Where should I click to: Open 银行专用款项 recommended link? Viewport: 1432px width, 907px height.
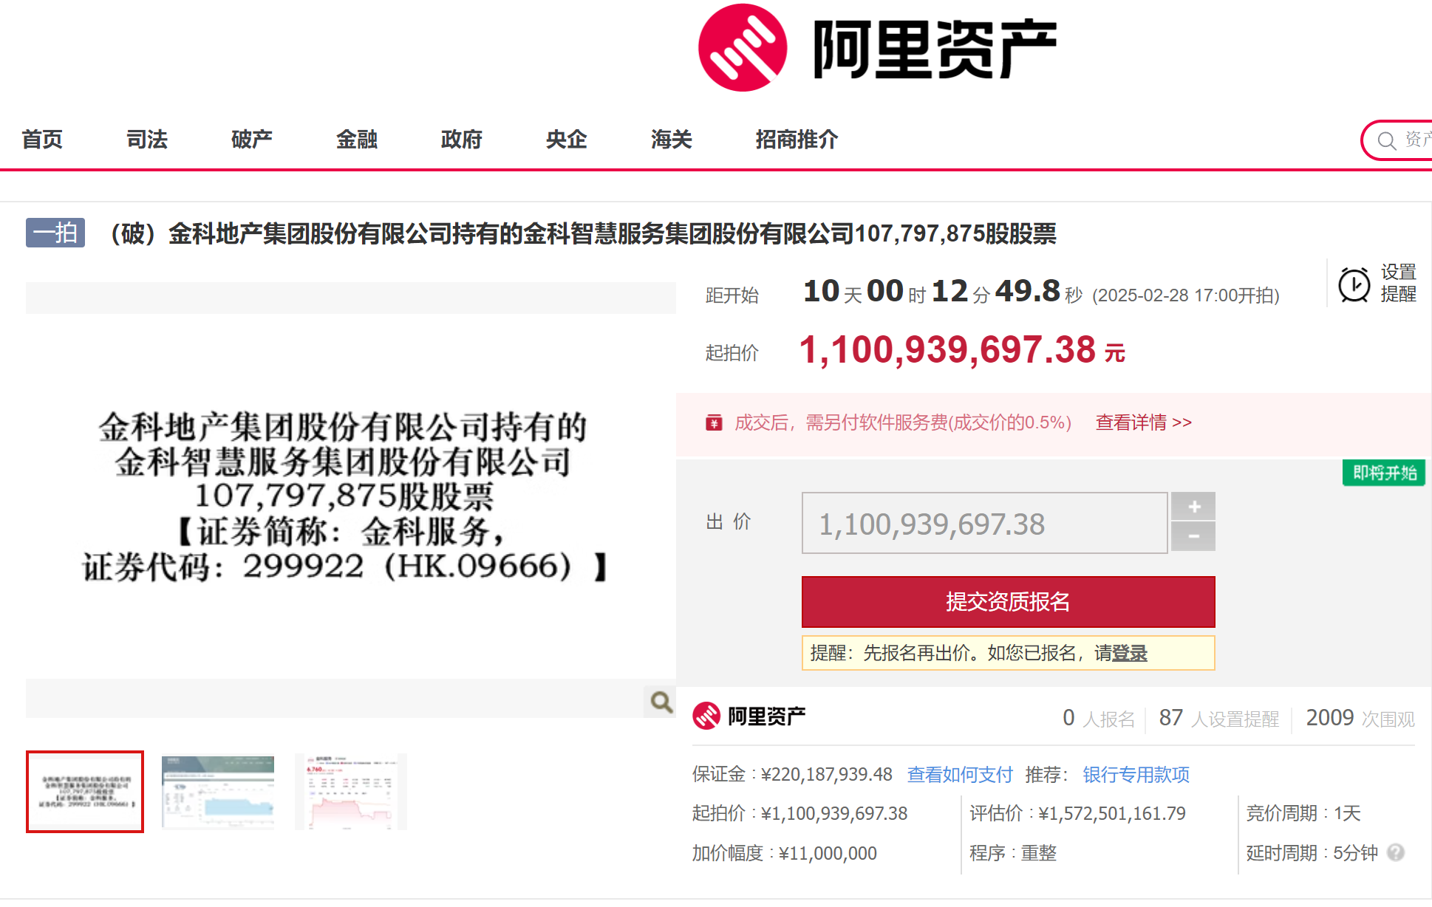pos(1136,774)
